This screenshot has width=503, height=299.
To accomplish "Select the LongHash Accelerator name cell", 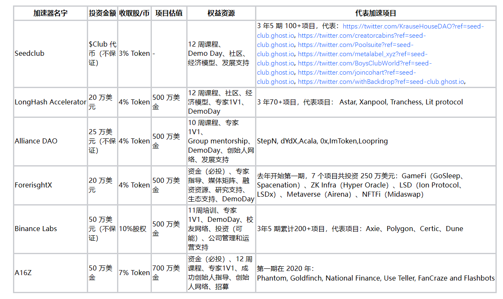I will (50, 102).
